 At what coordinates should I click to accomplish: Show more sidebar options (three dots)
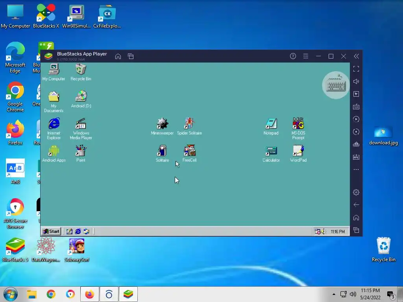pos(356,169)
